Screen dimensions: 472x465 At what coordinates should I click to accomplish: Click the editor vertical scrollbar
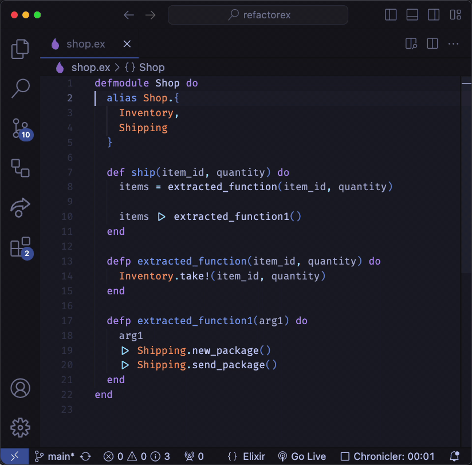[x=466, y=172]
